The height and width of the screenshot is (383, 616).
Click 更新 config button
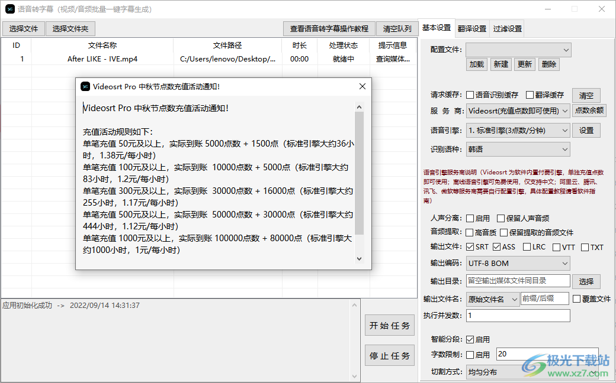524,64
